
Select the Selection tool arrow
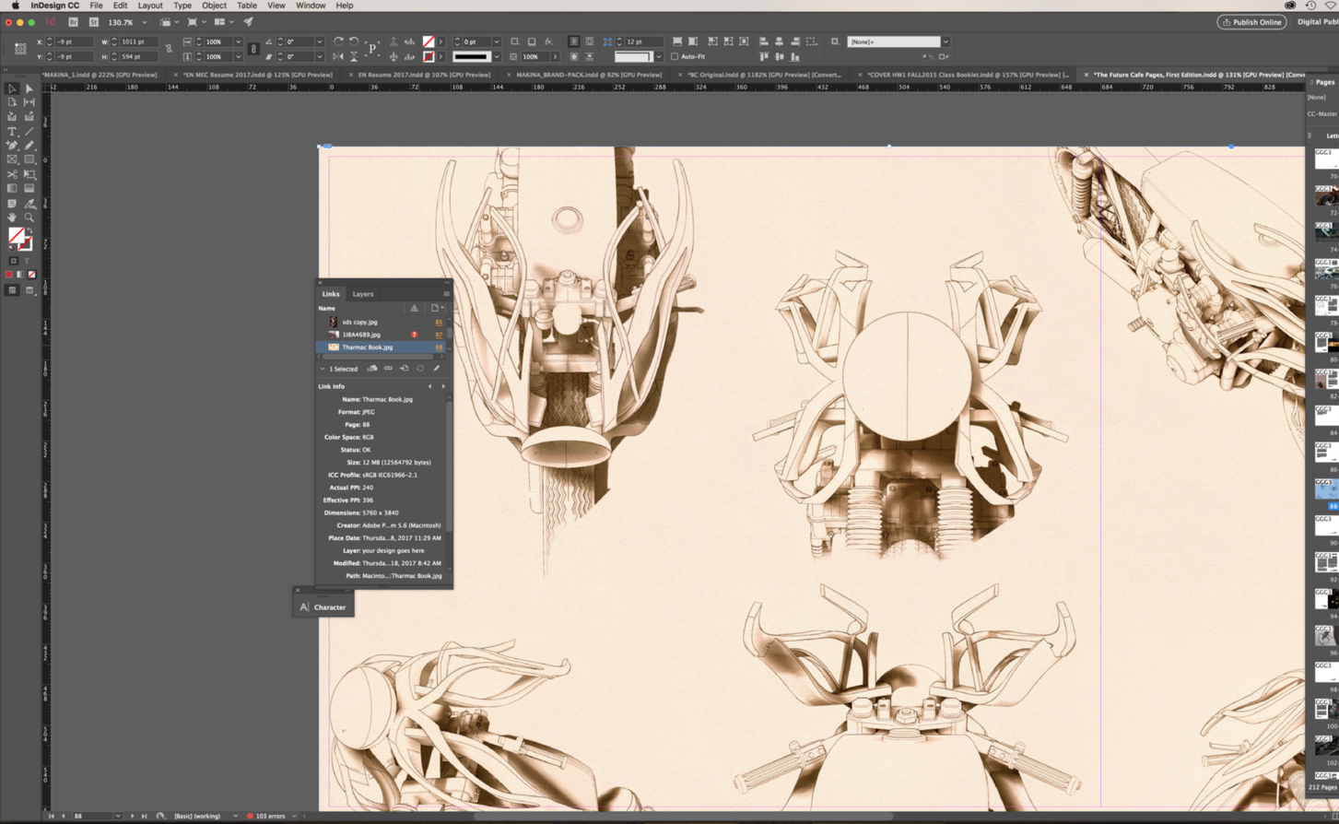(x=12, y=88)
